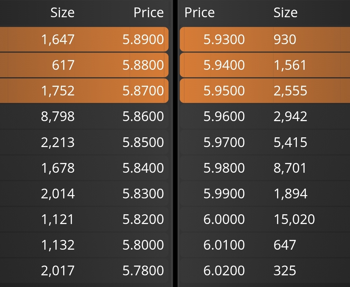Click the ask price 6.0200
Screen dimensions: 350x287
pos(224,270)
